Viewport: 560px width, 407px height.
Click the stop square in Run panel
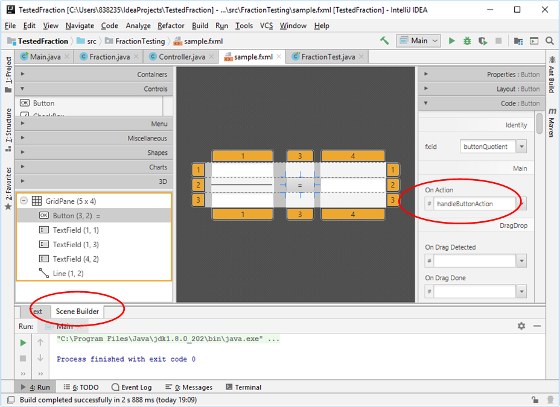point(23,358)
